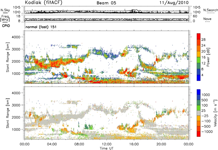Click '4000' on the velocity panel range axis
The height and width of the screenshot is (150, 218).
click(x=16, y=93)
